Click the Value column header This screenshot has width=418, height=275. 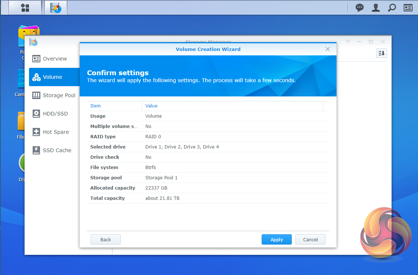(232, 106)
